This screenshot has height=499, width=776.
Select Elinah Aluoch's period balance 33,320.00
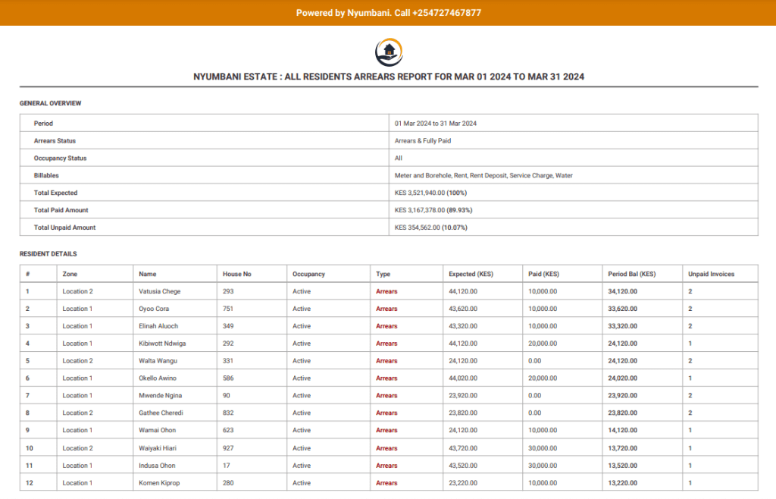(x=622, y=326)
